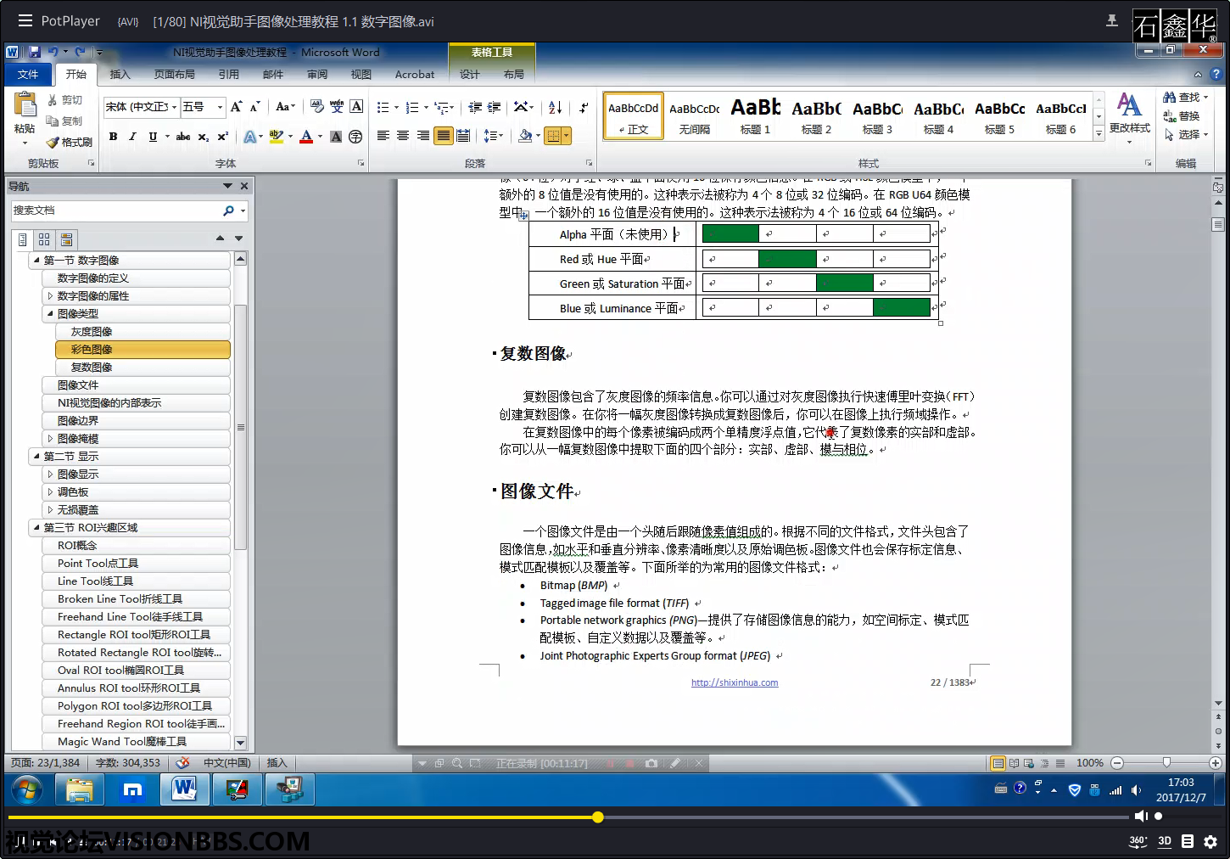Apply red font color
The image size is (1230, 859).
(x=306, y=137)
